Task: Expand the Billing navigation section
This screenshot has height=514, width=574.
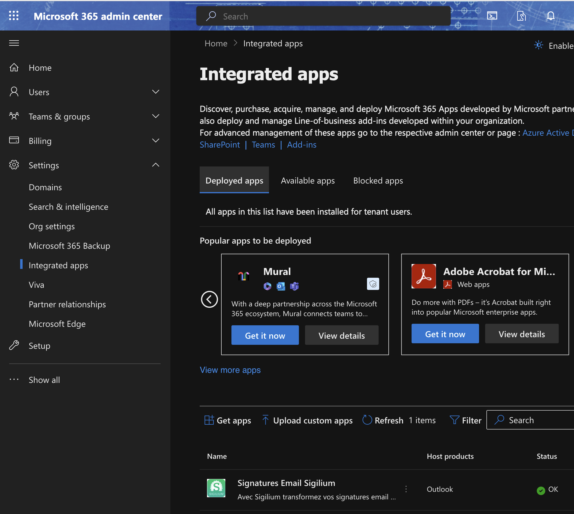Action: click(x=156, y=141)
